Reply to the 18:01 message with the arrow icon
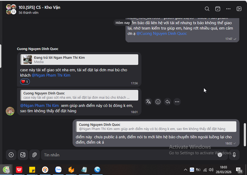Viewport: 247px width, 175px height. [168, 102]
